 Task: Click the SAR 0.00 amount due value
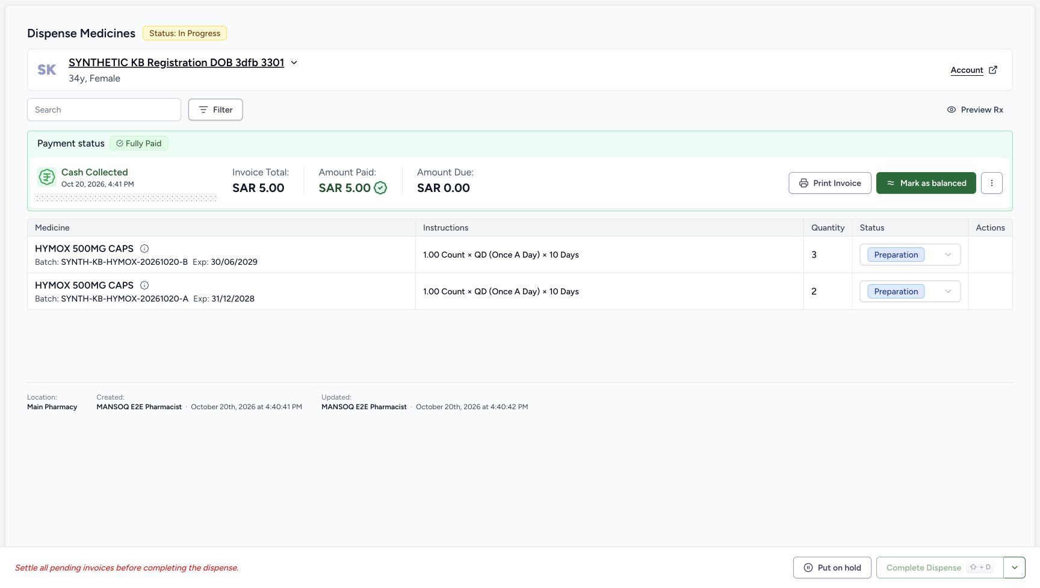pyautogui.click(x=444, y=188)
